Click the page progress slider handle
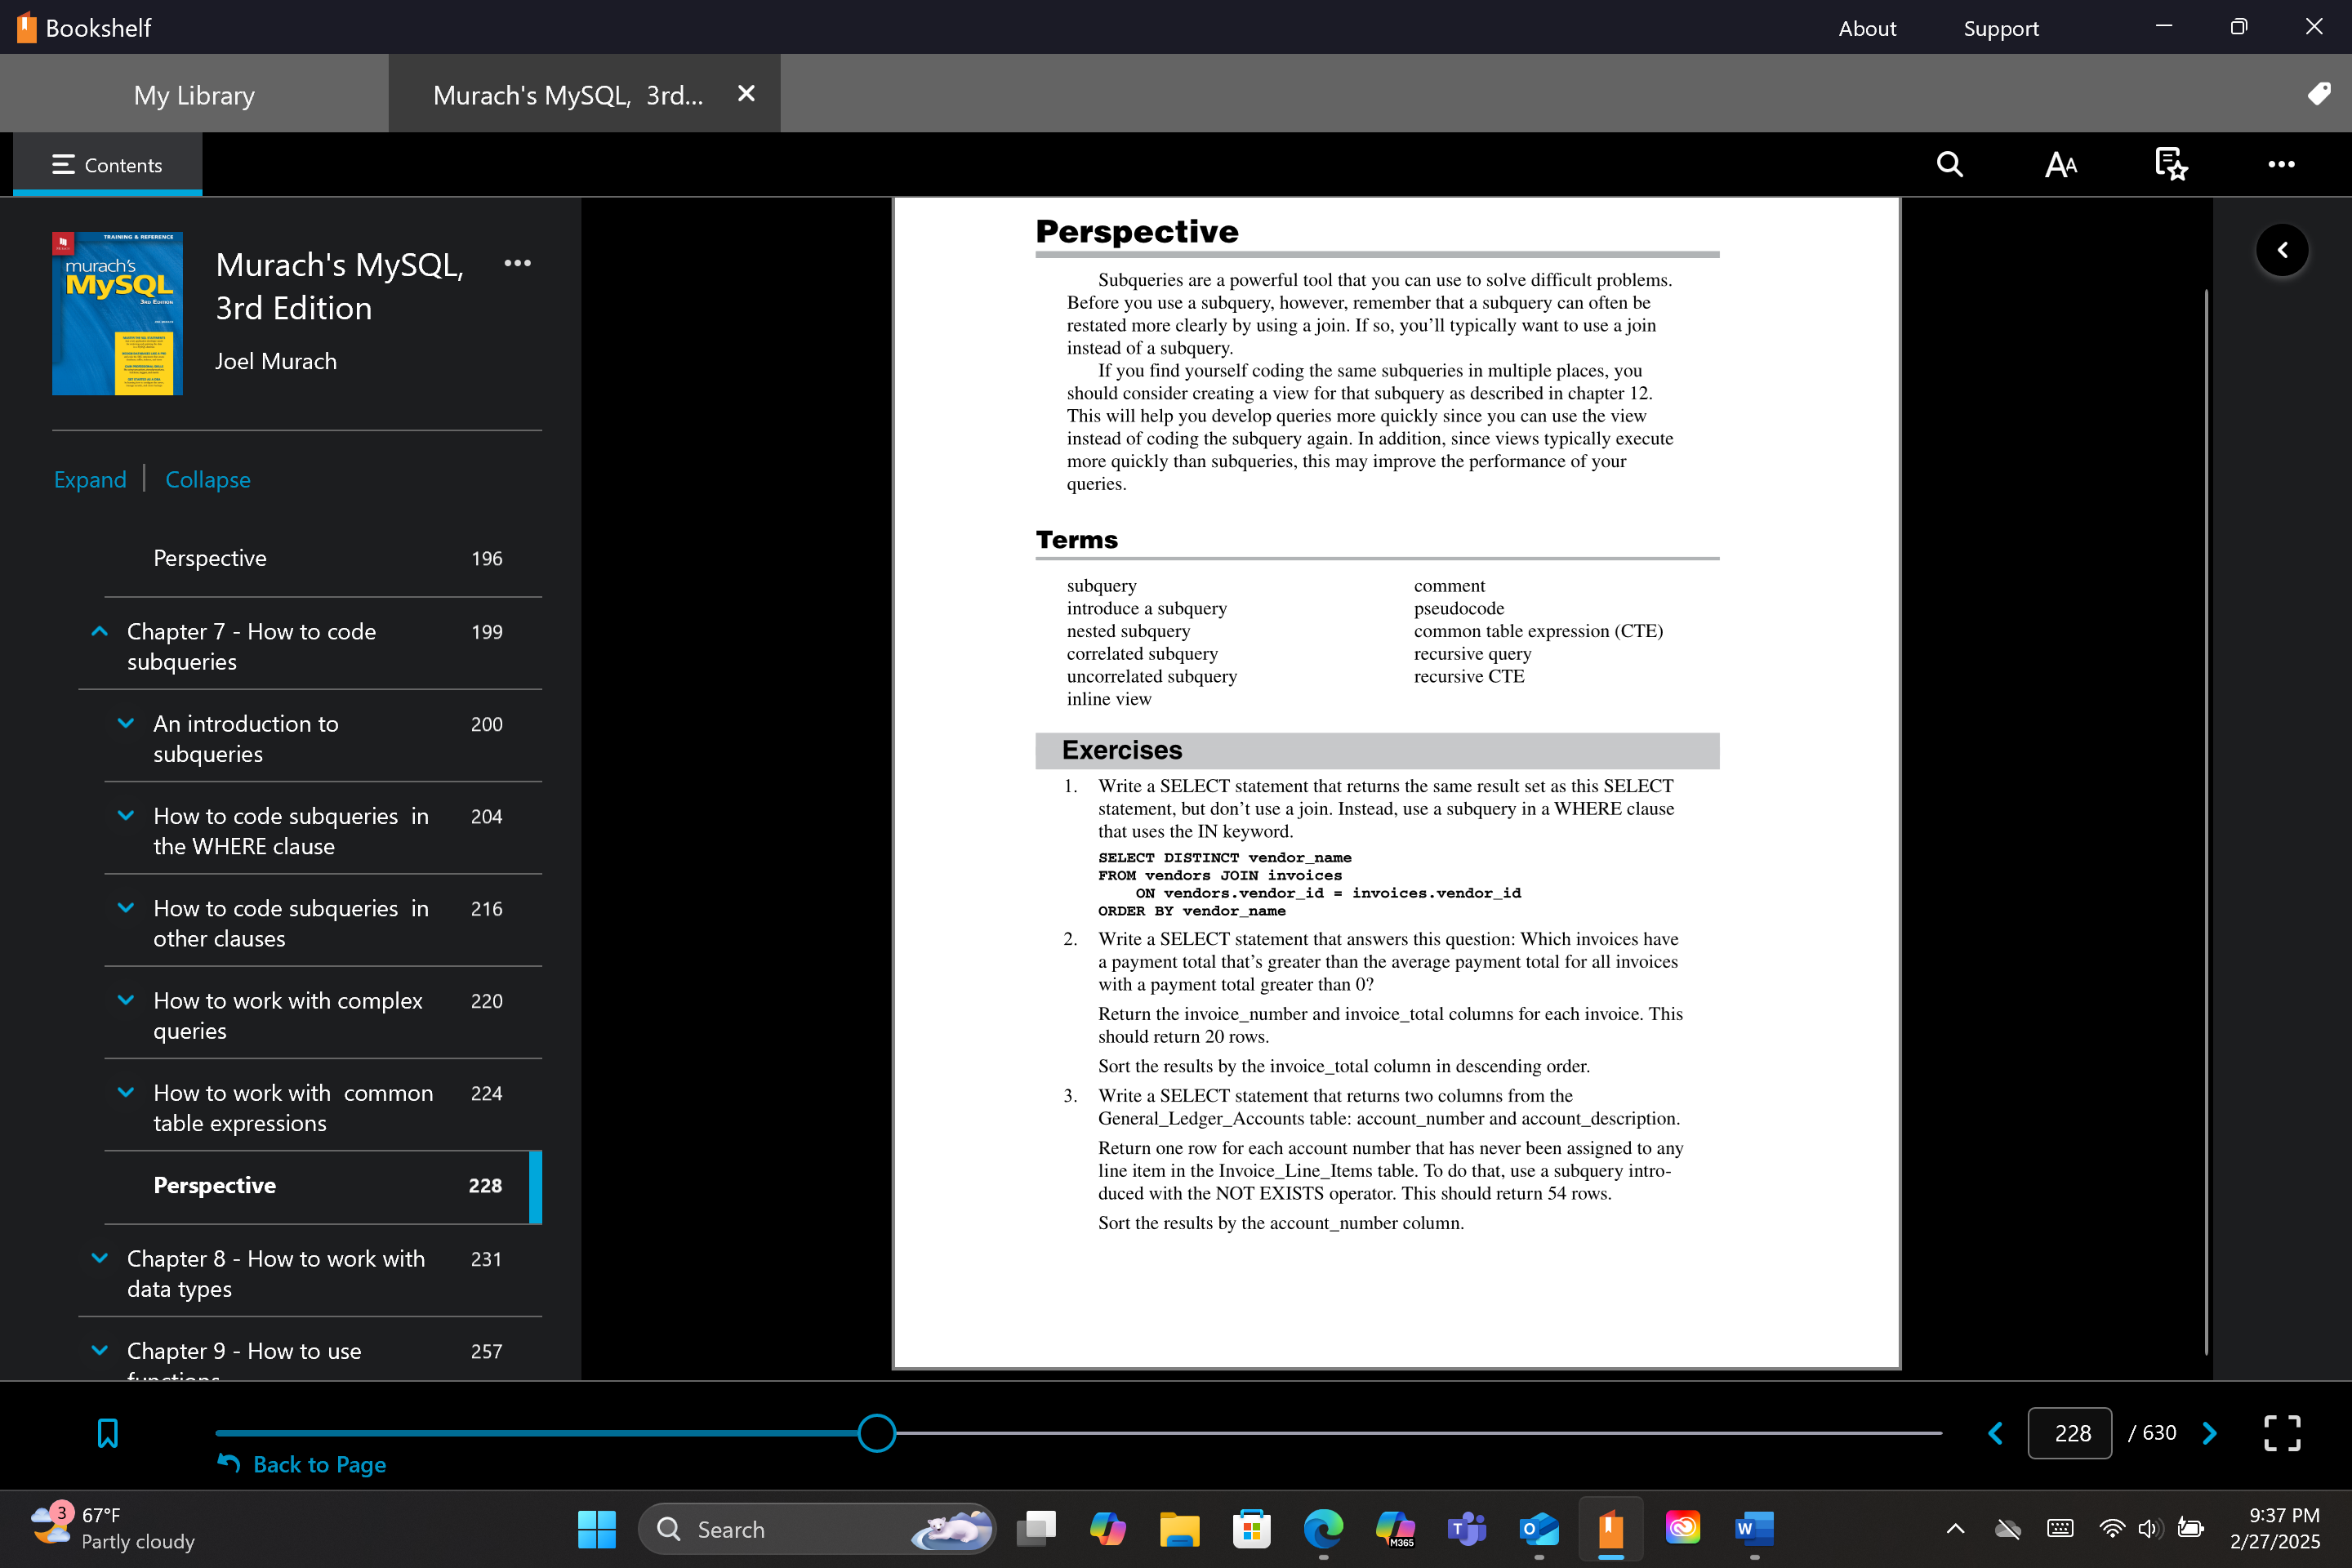 coord(877,1433)
